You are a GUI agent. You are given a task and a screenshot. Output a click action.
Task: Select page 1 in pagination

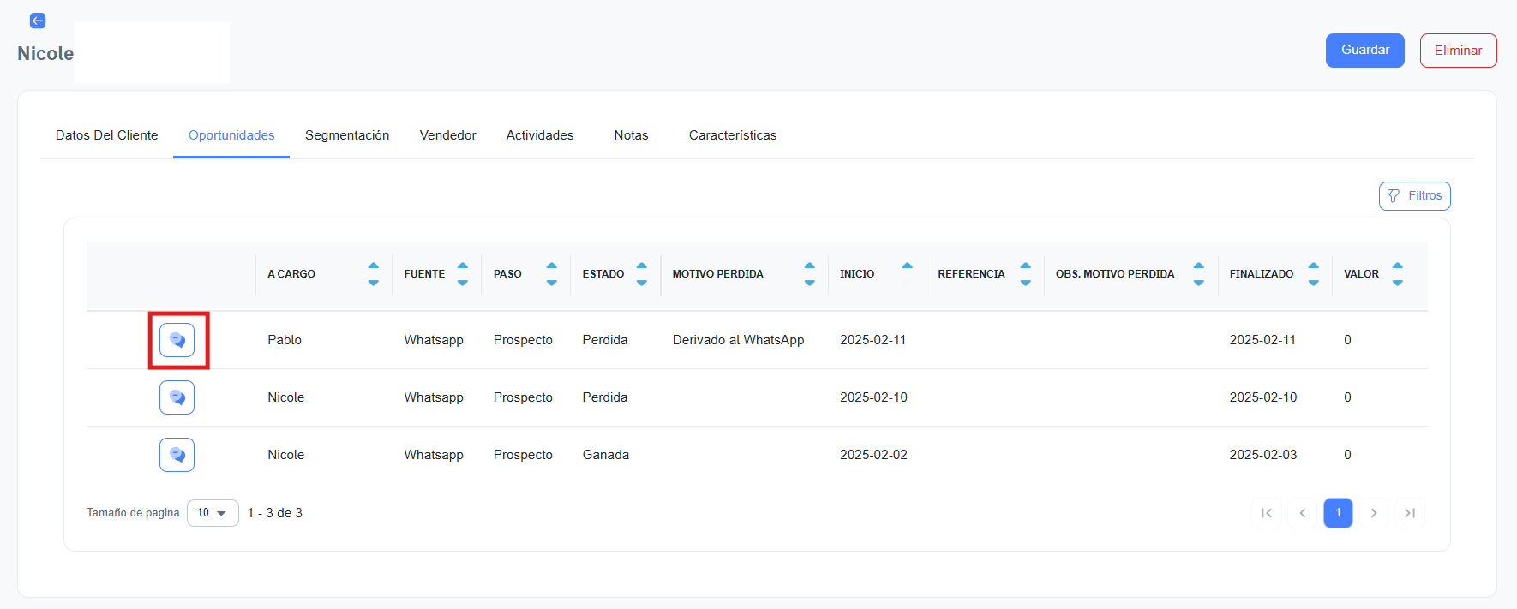[x=1338, y=513]
